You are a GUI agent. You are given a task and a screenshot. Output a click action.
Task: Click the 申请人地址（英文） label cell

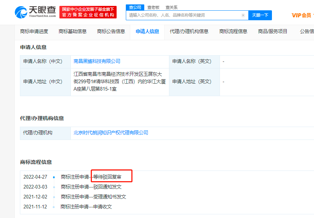(x=194, y=82)
